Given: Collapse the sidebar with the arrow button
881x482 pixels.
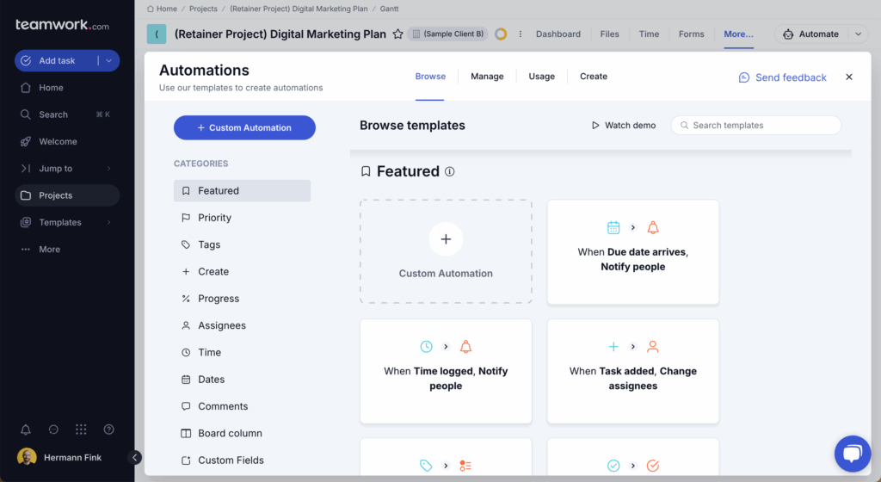Looking at the screenshot, I should [134, 457].
